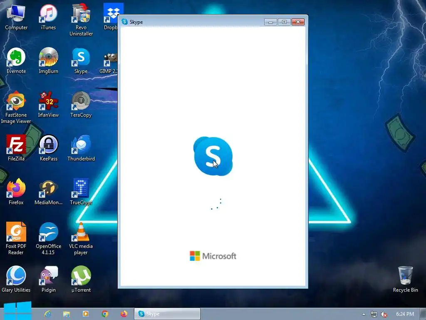Show hidden tray icons arrow

click(364, 314)
